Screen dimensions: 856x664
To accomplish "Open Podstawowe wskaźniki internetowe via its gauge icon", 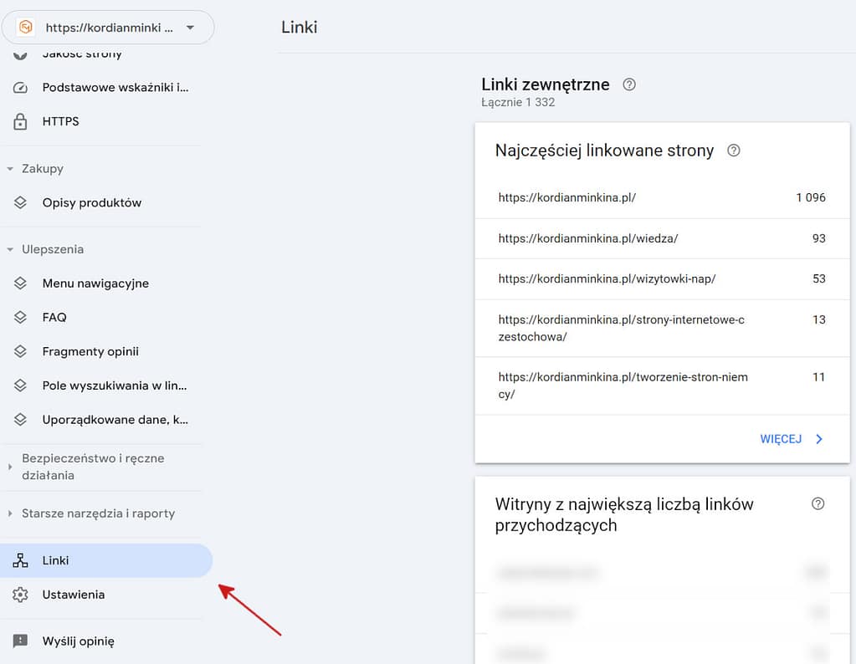I will (x=20, y=87).
